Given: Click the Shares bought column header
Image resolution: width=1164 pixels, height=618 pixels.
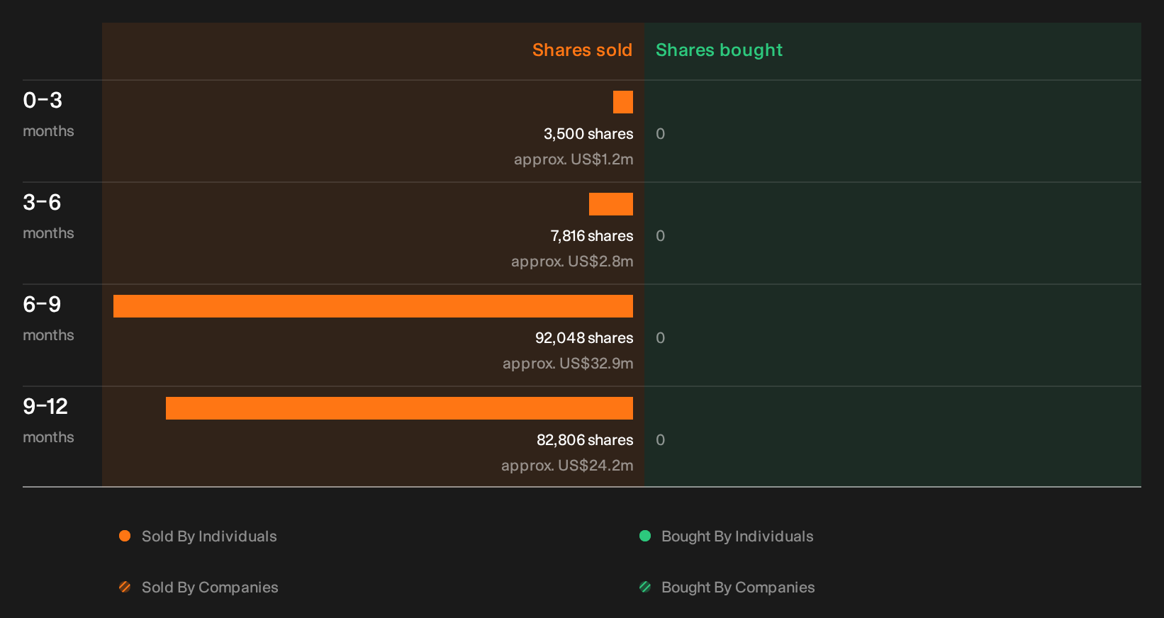Looking at the screenshot, I should [x=719, y=50].
